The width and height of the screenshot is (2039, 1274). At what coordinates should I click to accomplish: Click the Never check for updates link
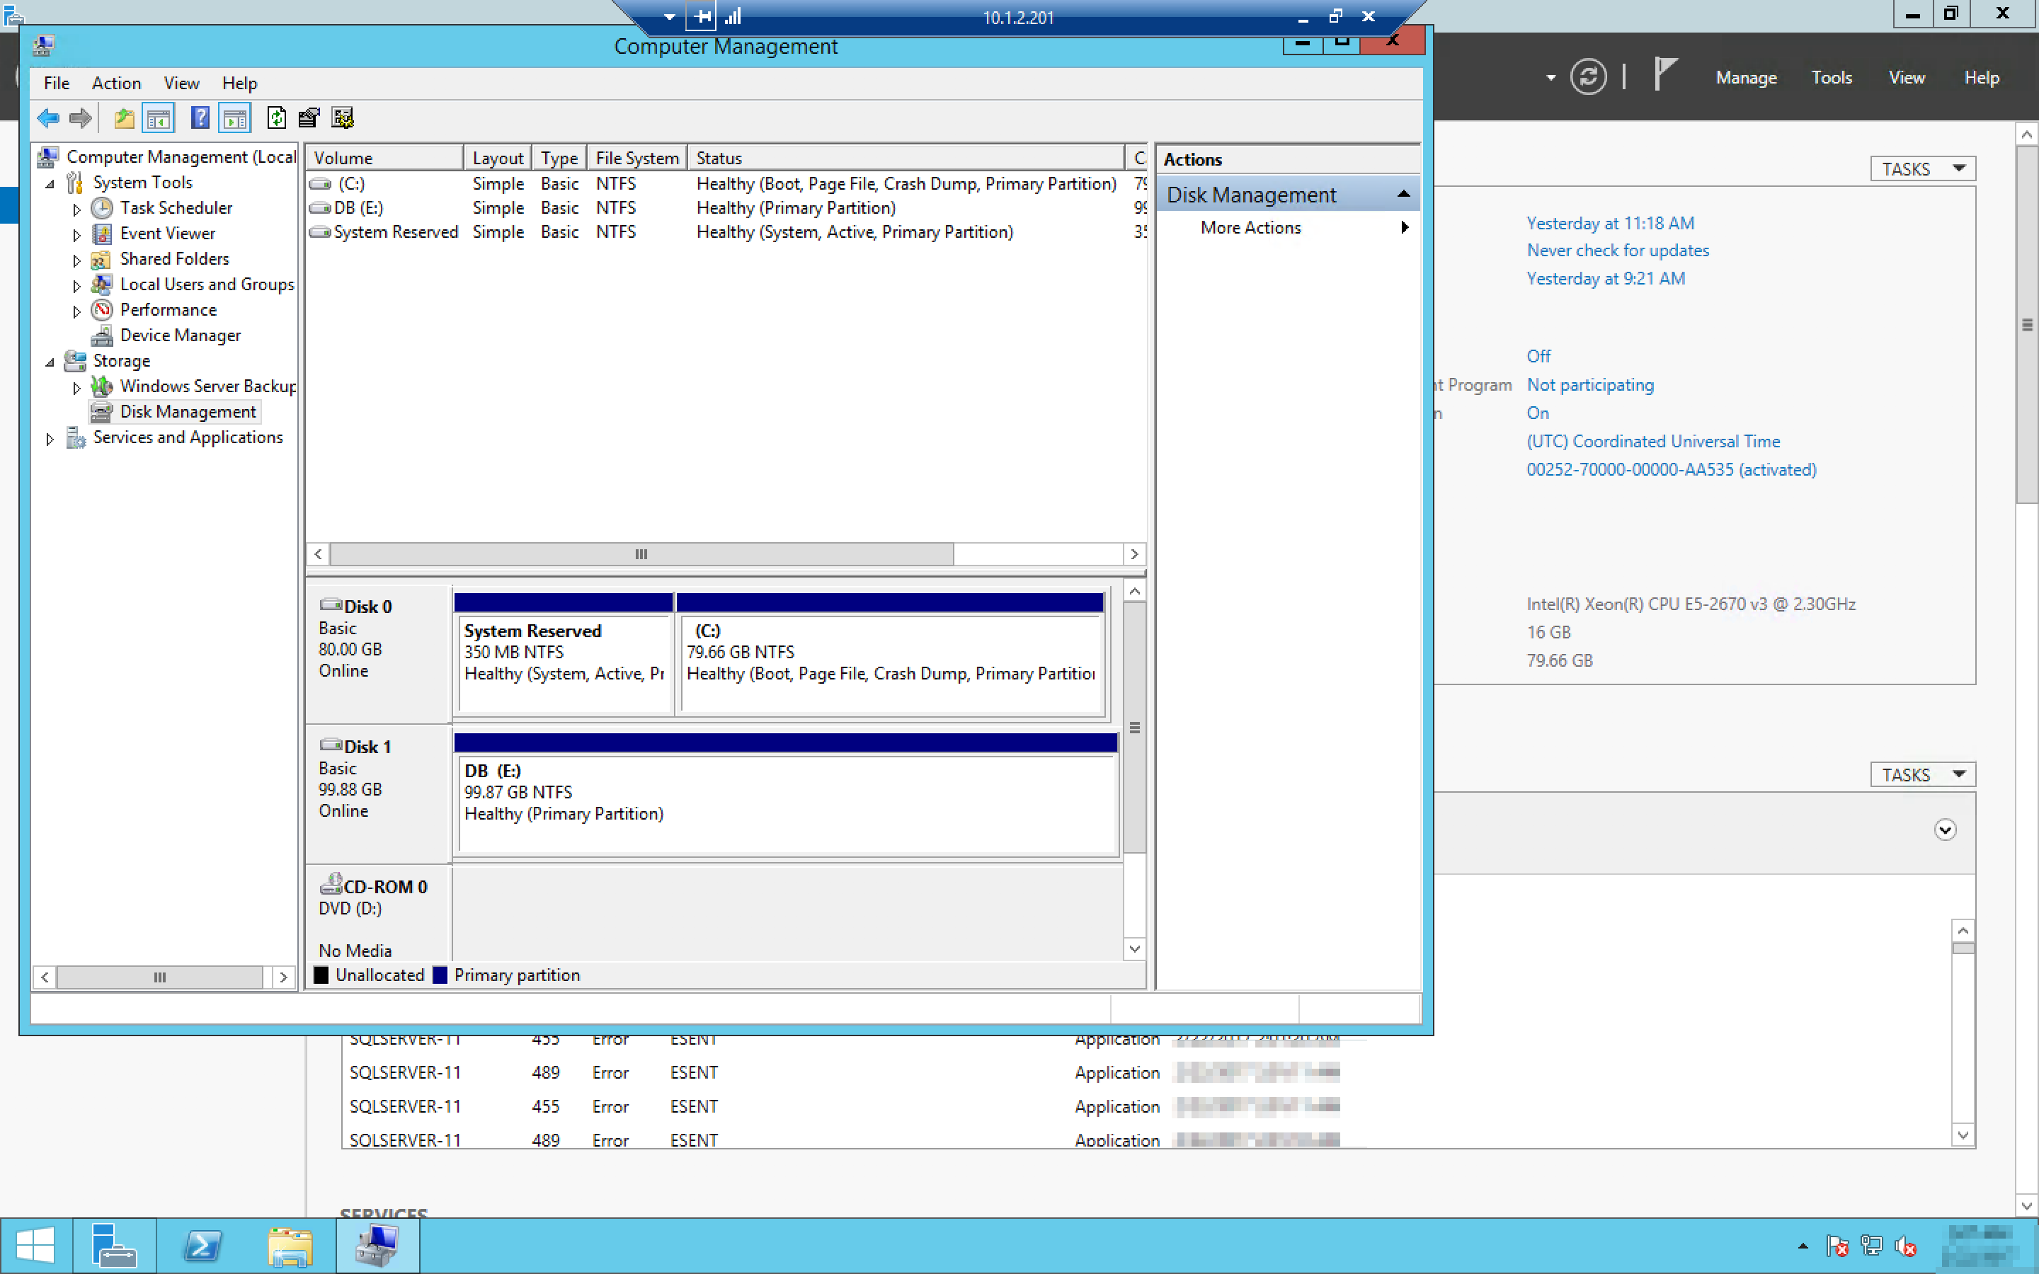point(1617,251)
